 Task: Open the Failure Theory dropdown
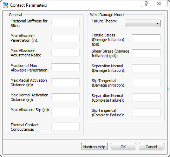(x=143, y=23)
